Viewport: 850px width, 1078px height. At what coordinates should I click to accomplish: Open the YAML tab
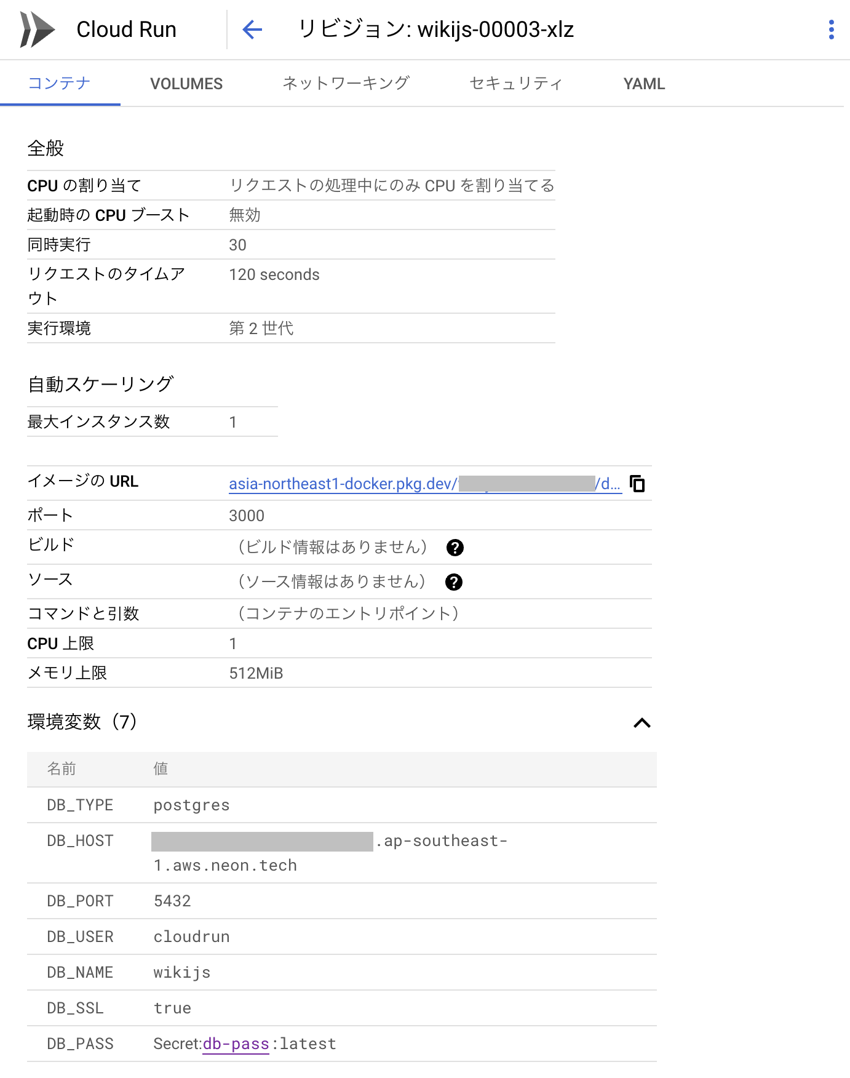click(643, 83)
